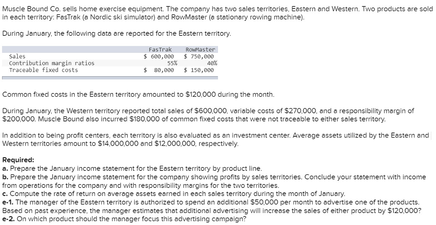Screen dimensions: 436x225
Task: Click requirement a. about Eastern income statement
Action: (132, 168)
